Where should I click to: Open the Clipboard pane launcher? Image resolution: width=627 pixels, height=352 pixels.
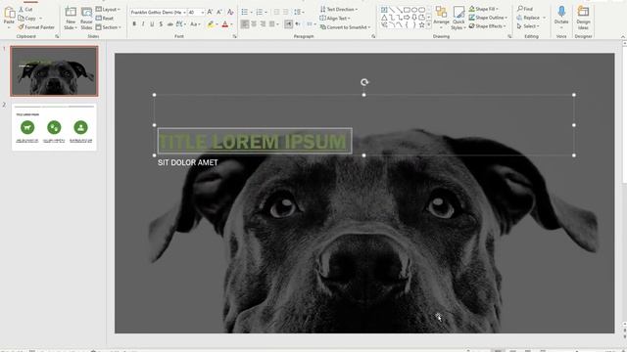pyautogui.click(x=57, y=36)
